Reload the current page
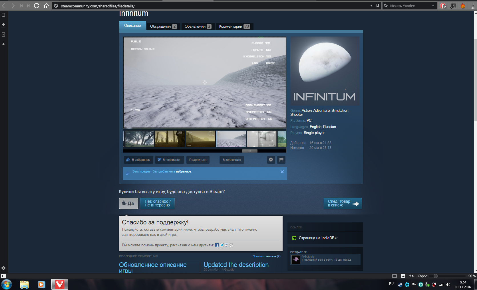The width and height of the screenshot is (477, 290). click(x=37, y=6)
